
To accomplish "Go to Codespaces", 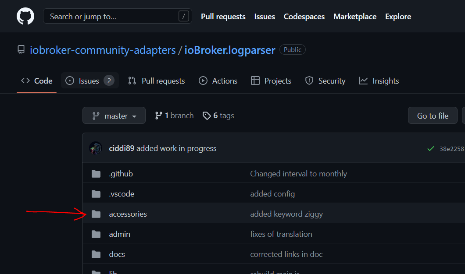I will click(x=304, y=17).
